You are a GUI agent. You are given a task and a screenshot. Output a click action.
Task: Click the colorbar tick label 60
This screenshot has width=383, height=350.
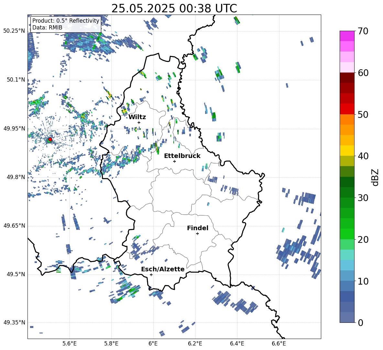[363, 73]
